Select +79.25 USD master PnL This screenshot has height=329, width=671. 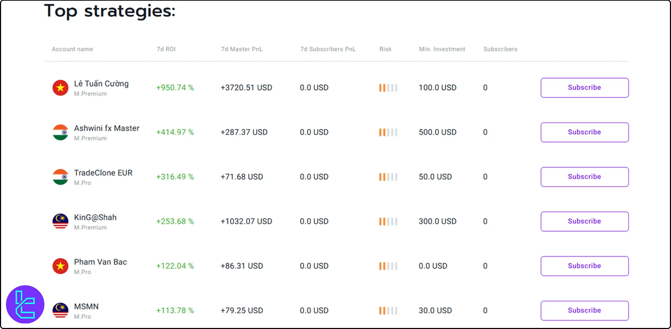(x=241, y=310)
